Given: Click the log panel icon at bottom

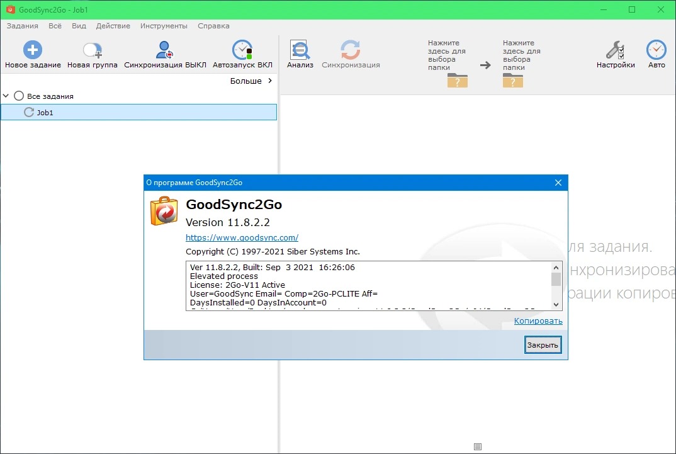Looking at the screenshot, I should (x=477, y=446).
